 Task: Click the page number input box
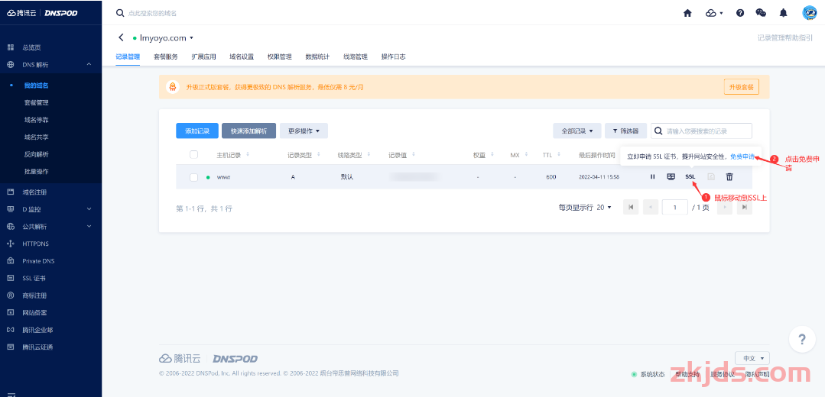[674, 208]
